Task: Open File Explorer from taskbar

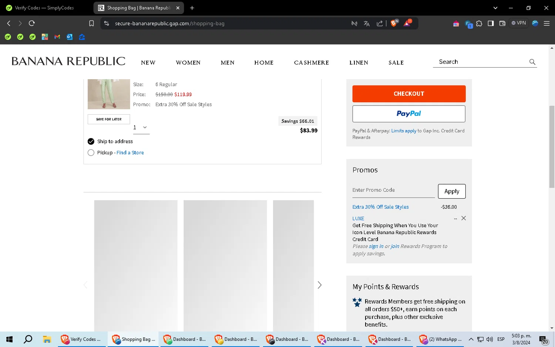Action: tap(47, 339)
